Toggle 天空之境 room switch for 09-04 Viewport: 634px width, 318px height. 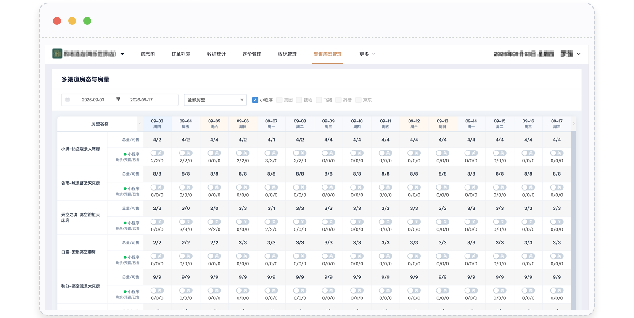(x=185, y=222)
